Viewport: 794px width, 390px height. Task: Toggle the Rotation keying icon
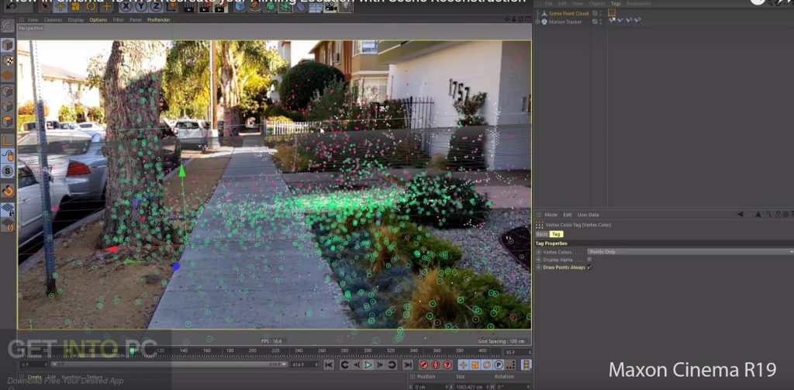coord(487,364)
